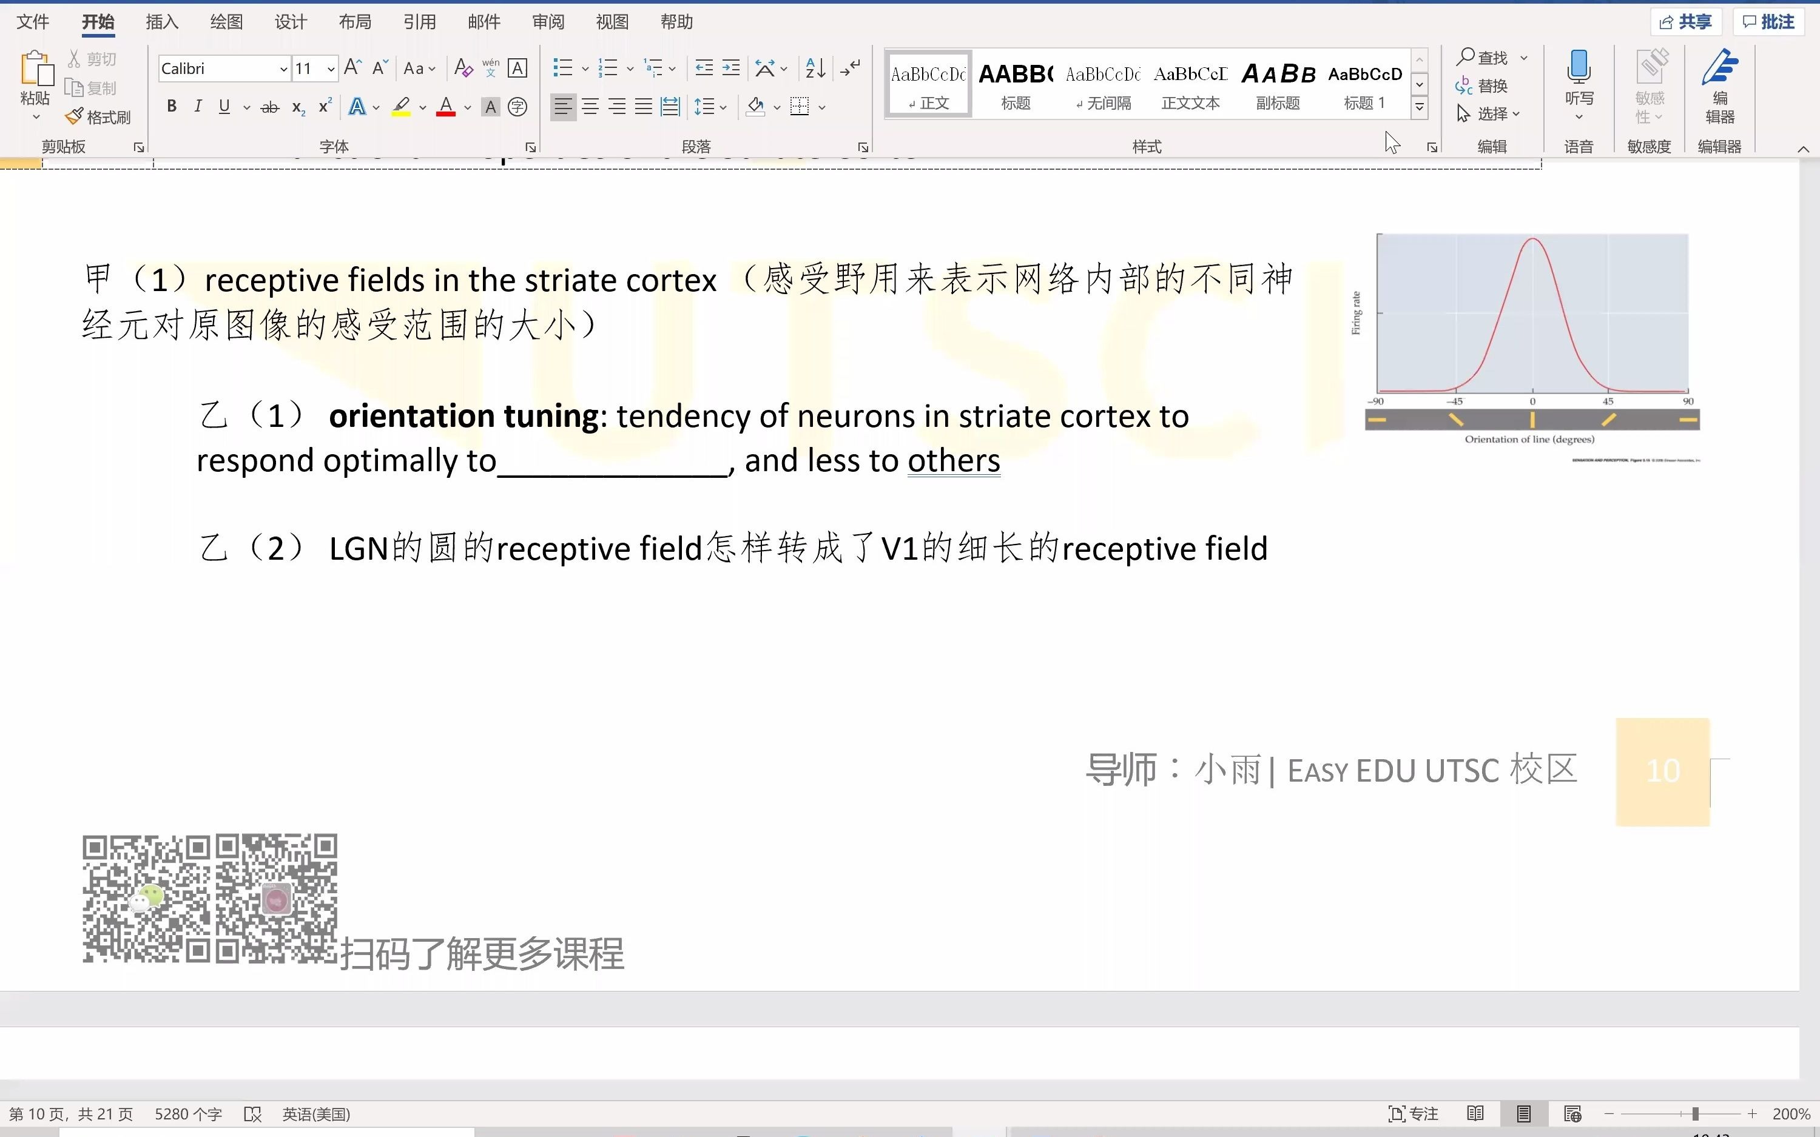Toggle strikethrough formatting

tap(269, 107)
